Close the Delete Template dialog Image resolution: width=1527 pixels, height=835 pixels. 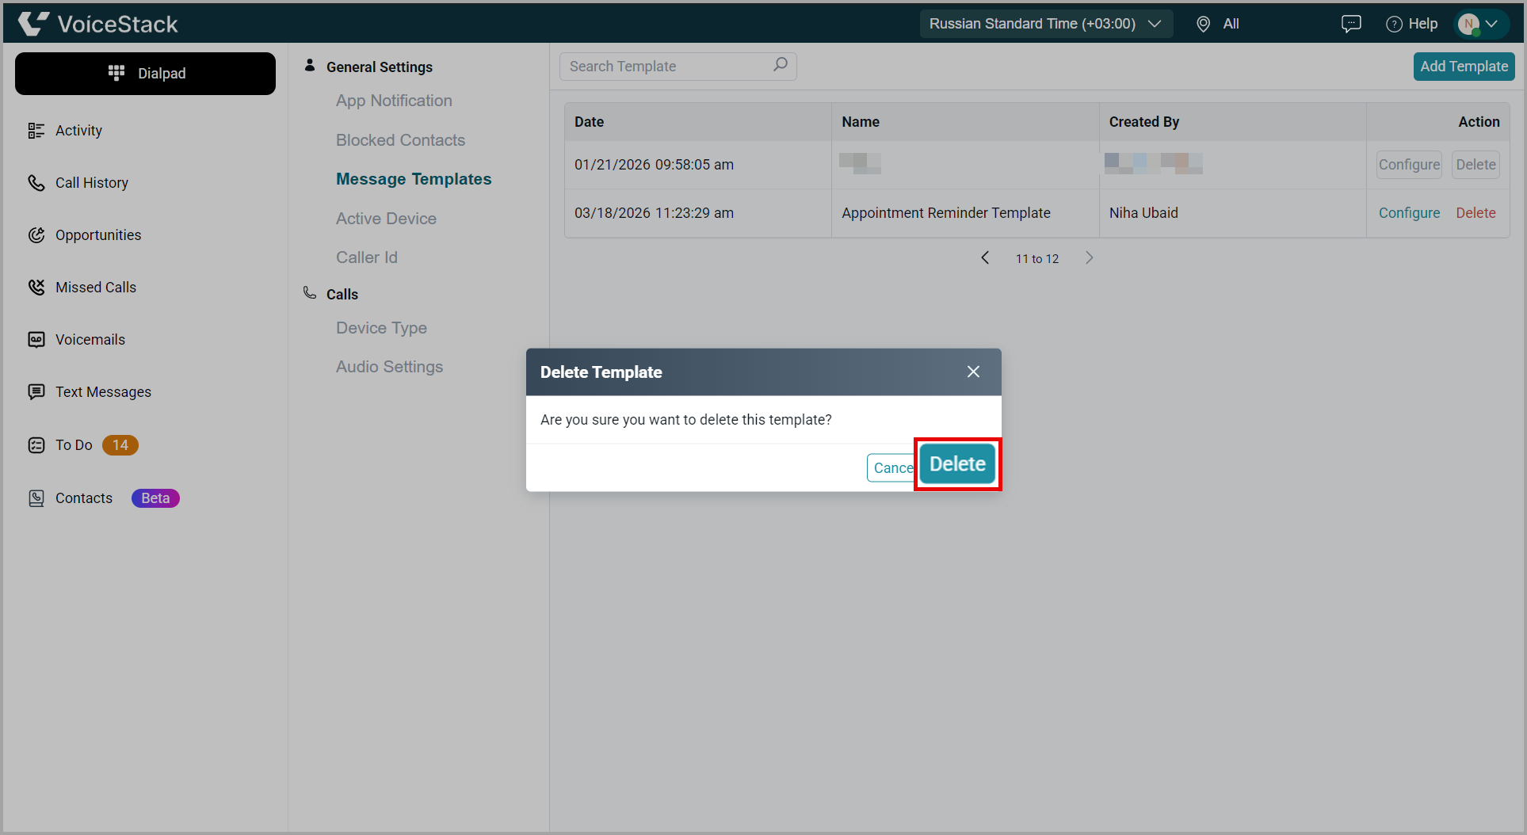point(973,372)
